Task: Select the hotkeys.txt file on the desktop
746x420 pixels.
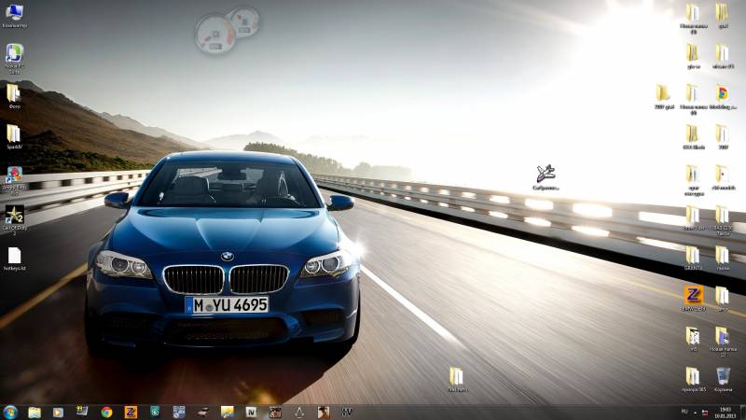Action: (x=14, y=259)
